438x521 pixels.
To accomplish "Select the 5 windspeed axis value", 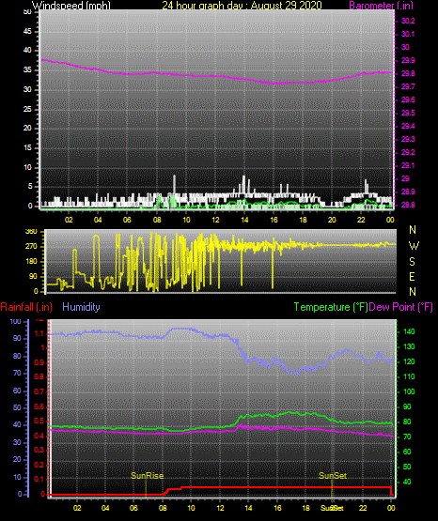I will tap(30, 187).
